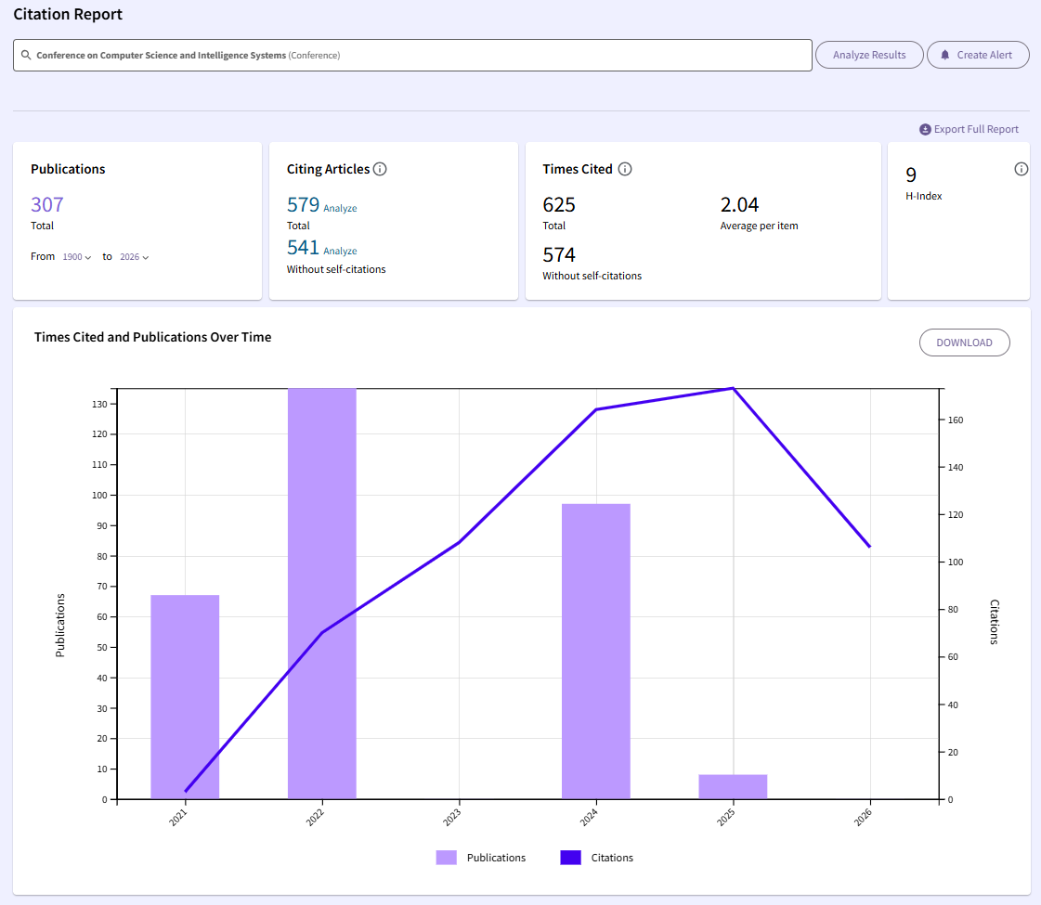This screenshot has width=1041, height=905.
Task: Open Analyze link beside 579 citing articles
Action: pyautogui.click(x=340, y=208)
